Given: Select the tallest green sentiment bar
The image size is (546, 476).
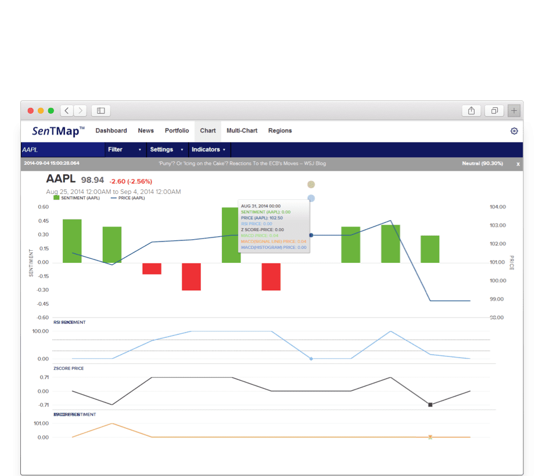Looking at the screenshot, I should 231,235.
